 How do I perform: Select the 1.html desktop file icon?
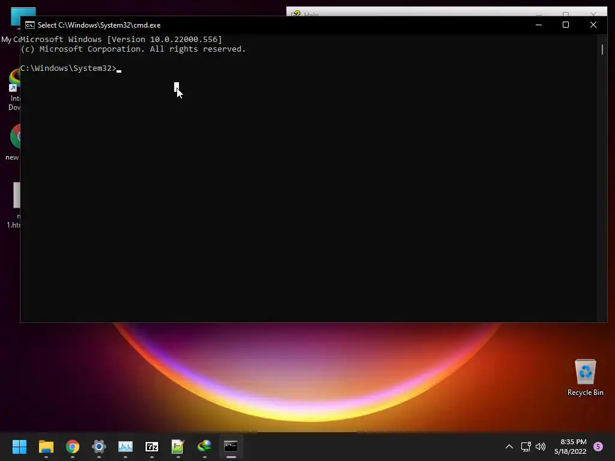coord(16,195)
